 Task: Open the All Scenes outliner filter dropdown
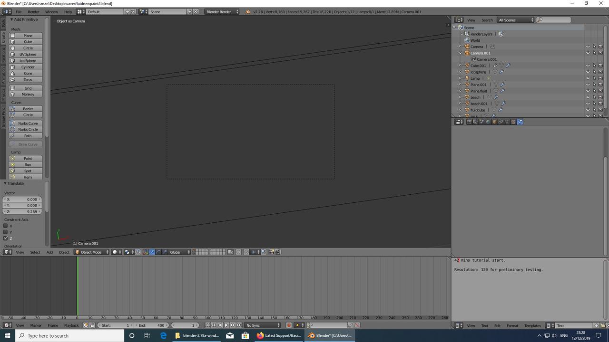pyautogui.click(x=516, y=20)
